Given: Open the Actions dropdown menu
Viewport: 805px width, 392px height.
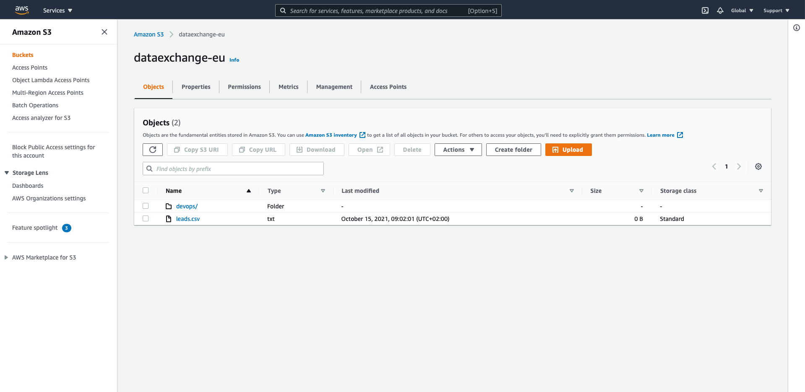Looking at the screenshot, I should click(458, 150).
